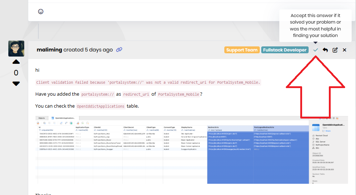The height and width of the screenshot is (195, 356).
Task: Open the maliming username profile link
Action: [49, 50]
